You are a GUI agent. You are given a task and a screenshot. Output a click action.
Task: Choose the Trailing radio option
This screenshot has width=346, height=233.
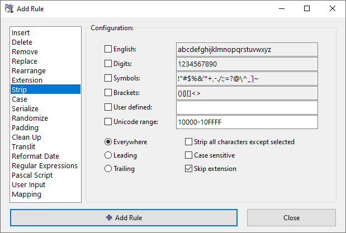click(108, 169)
